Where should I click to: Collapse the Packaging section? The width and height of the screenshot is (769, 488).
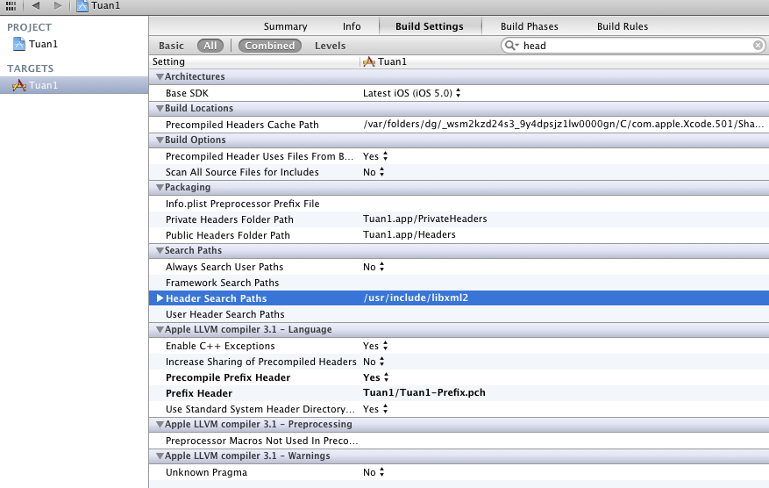pyautogui.click(x=160, y=188)
